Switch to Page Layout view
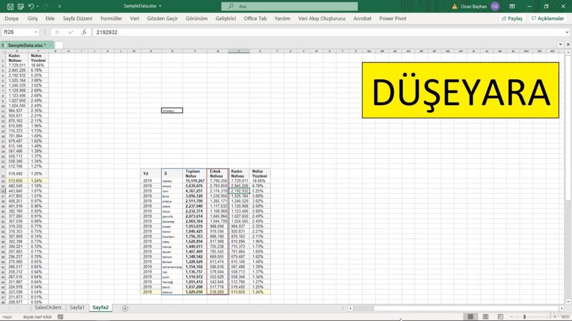The width and height of the screenshot is (572, 321). pos(486,316)
